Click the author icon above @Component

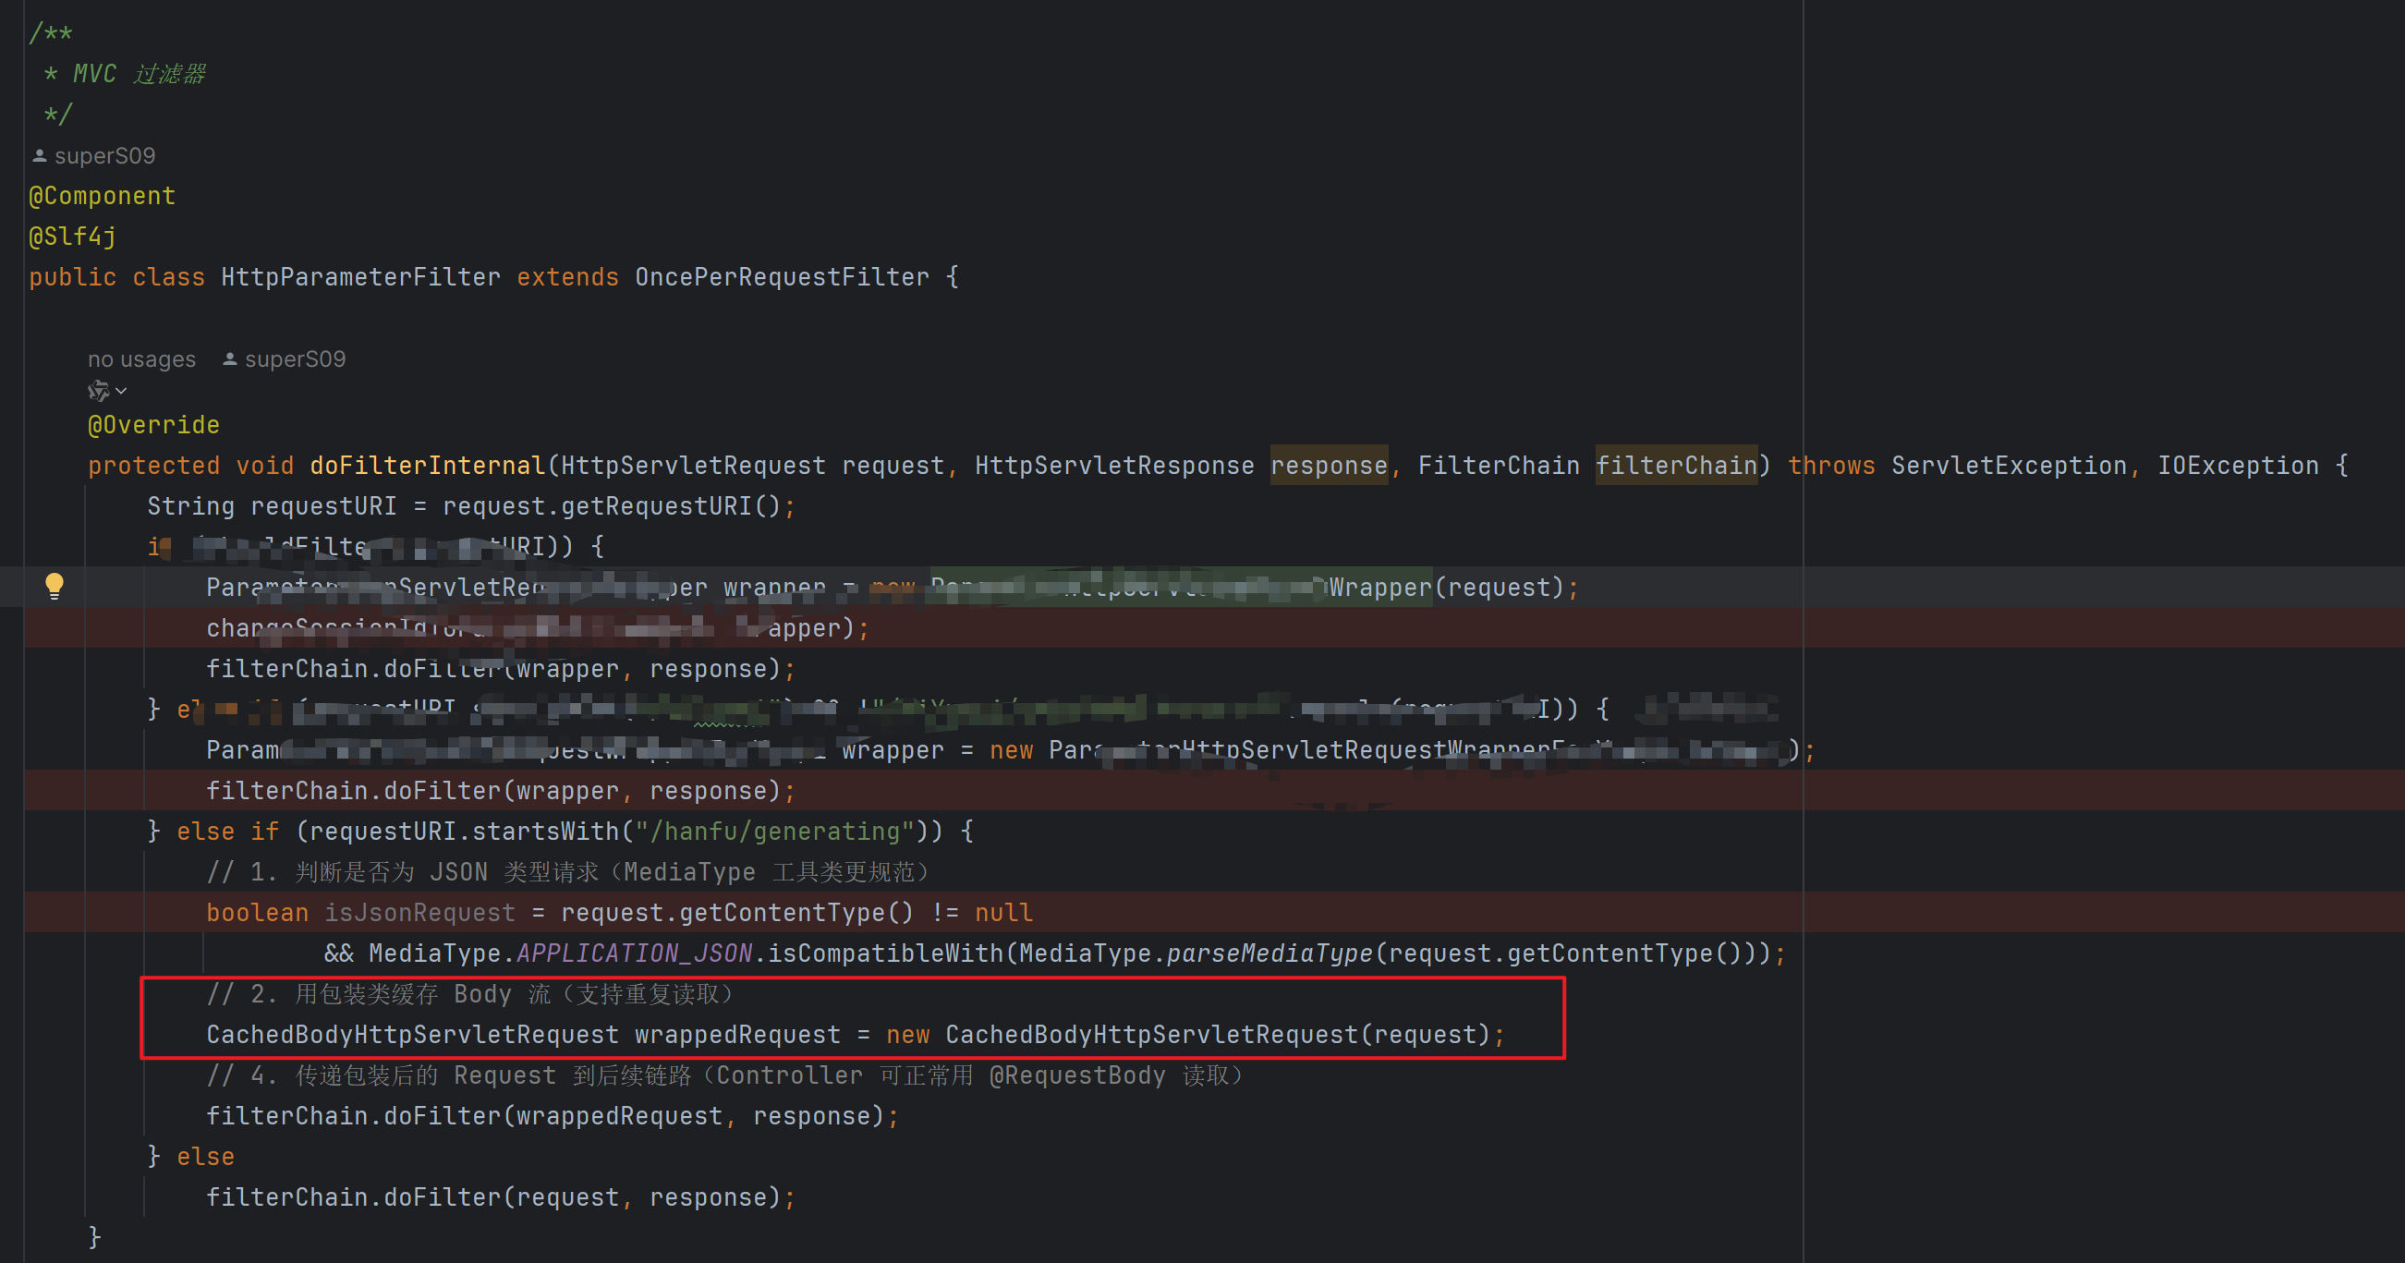[39, 156]
